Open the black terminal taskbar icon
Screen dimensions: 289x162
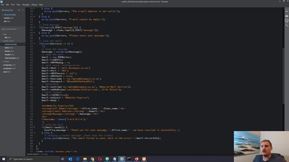129,159
